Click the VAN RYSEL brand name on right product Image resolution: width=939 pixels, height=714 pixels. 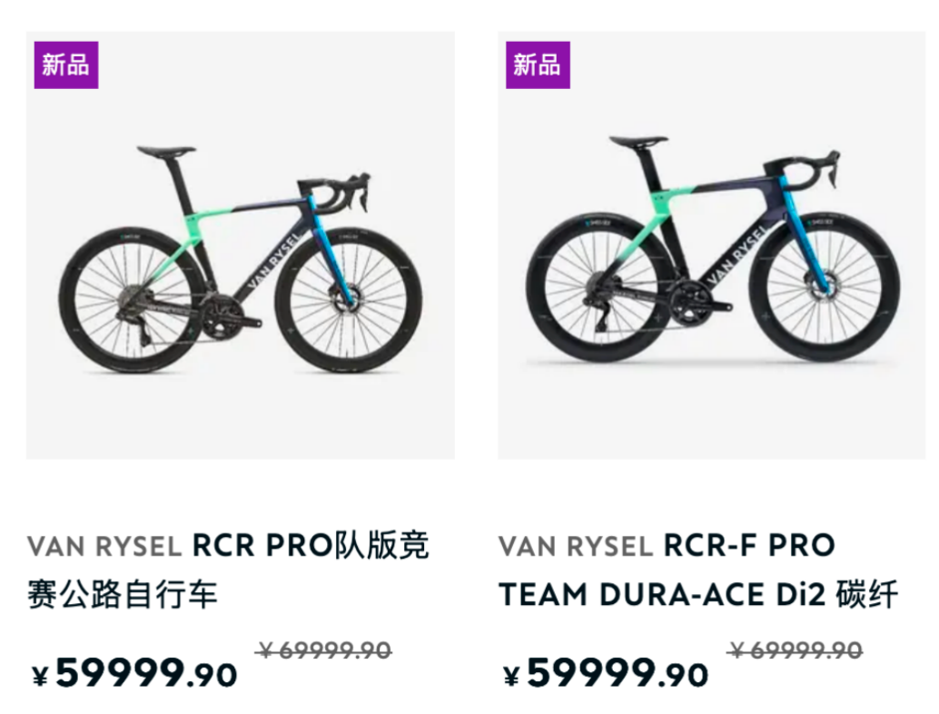576,547
